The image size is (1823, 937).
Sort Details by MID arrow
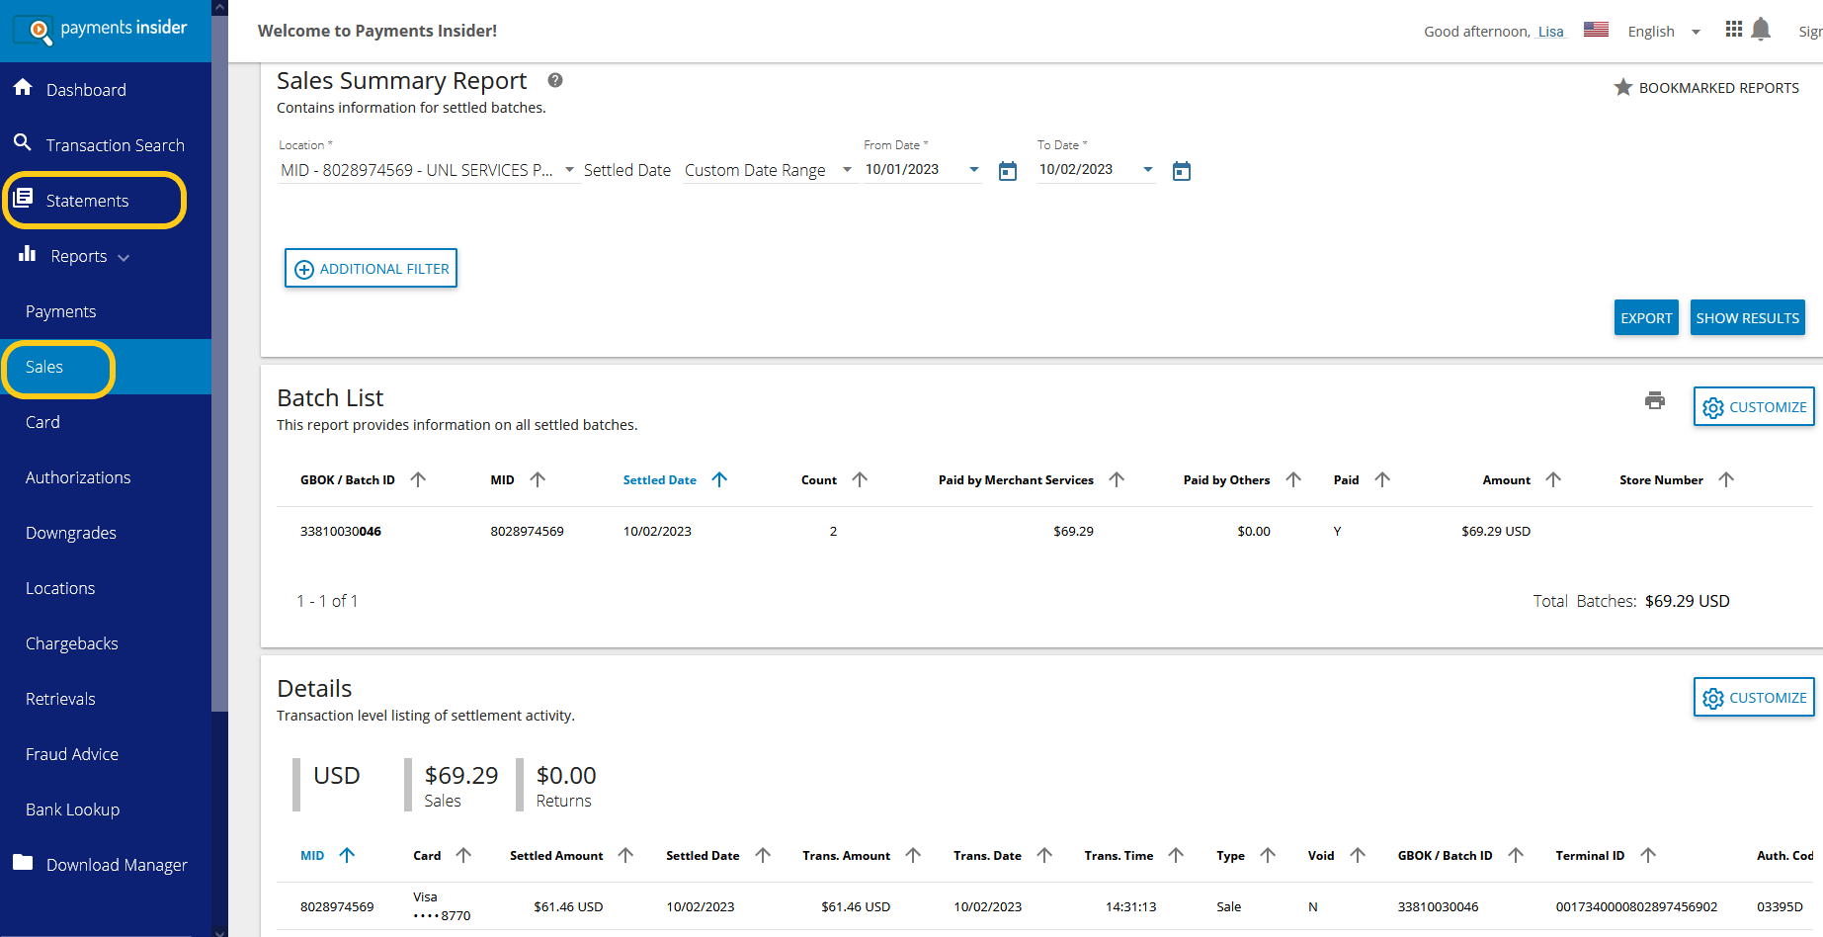pos(347,855)
